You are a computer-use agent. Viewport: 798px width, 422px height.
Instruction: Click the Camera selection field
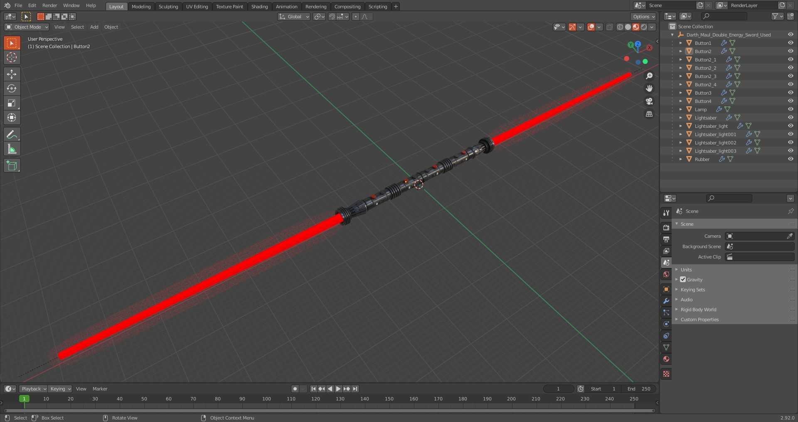(759, 236)
